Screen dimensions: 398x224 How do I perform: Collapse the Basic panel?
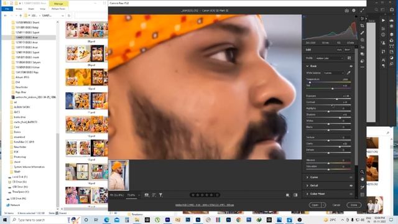click(x=307, y=66)
